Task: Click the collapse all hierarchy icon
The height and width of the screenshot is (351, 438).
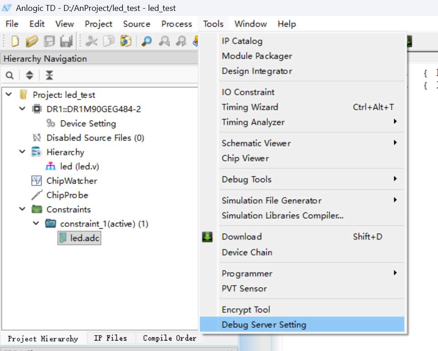Action: 49,75
